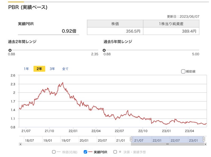This screenshot has width=211, height=157.
Task: Enable the 補助線 checkbox
Action: tap(183, 71)
